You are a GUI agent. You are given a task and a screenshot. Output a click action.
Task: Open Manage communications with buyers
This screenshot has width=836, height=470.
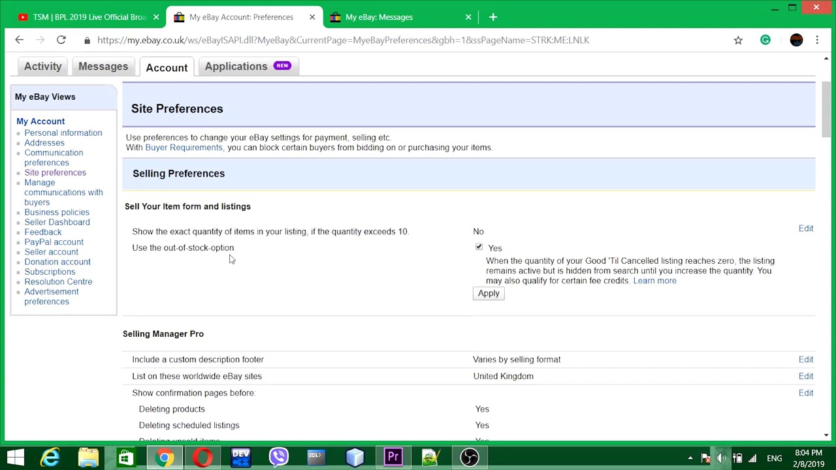pos(63,193)
